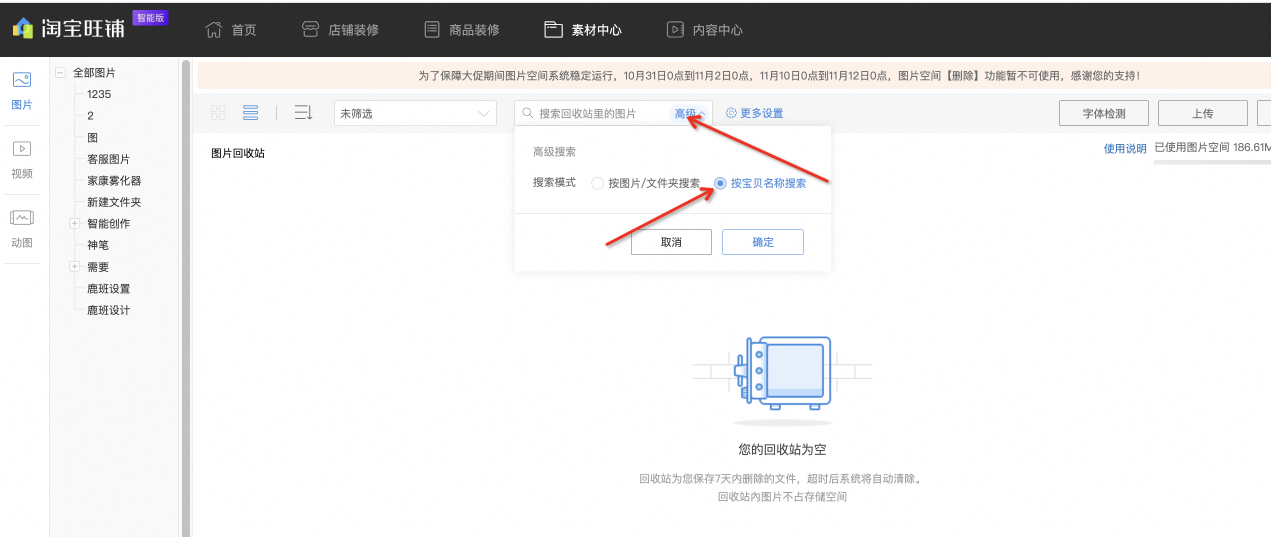Collapse the 高级 search panel
The width and height of the screenshot is (1271, 537).
coord(689,113)
